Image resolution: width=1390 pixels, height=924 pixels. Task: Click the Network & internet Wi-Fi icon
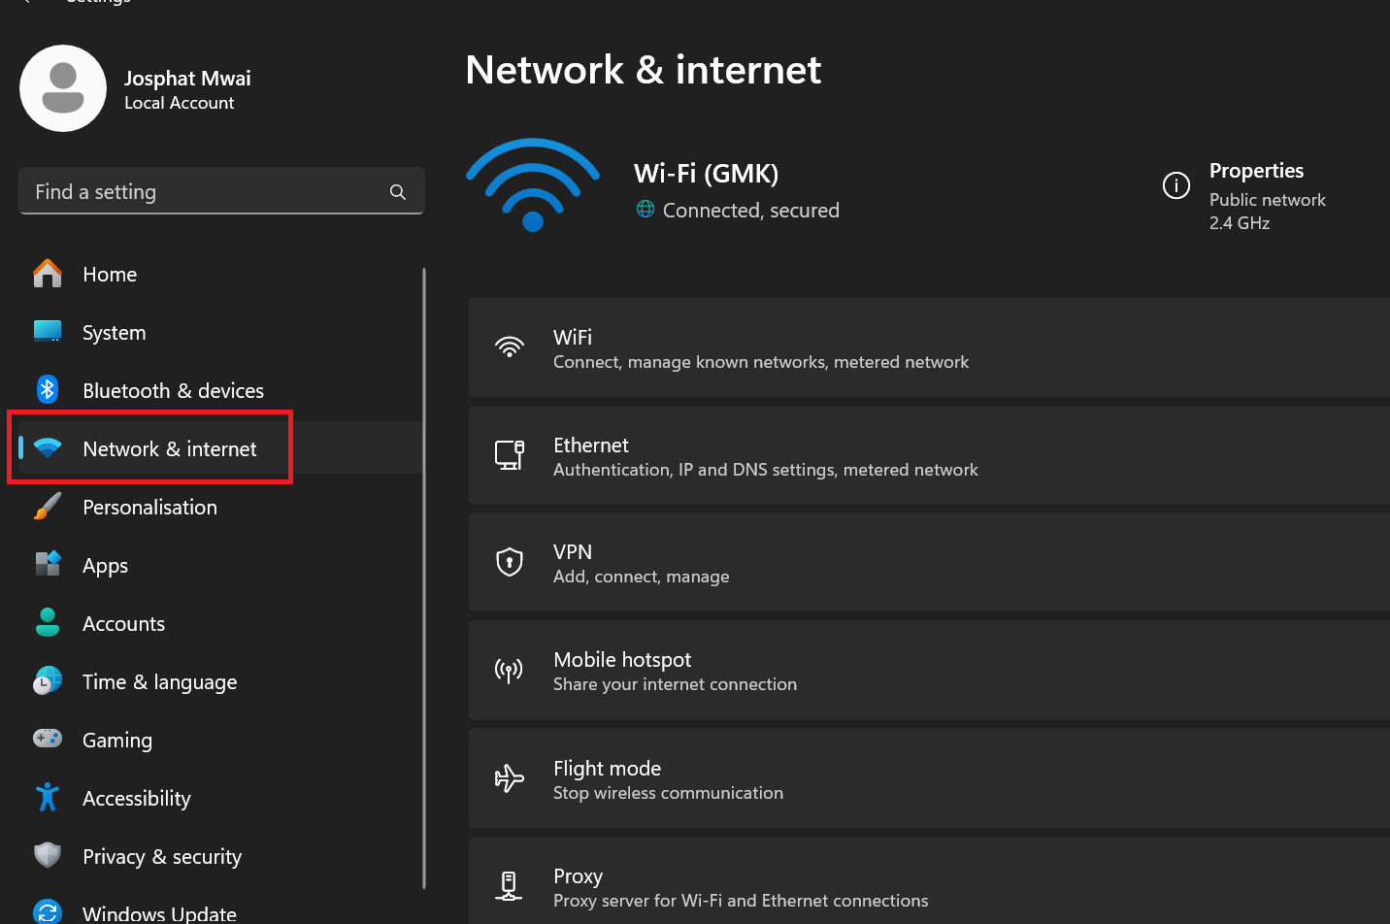48,447
